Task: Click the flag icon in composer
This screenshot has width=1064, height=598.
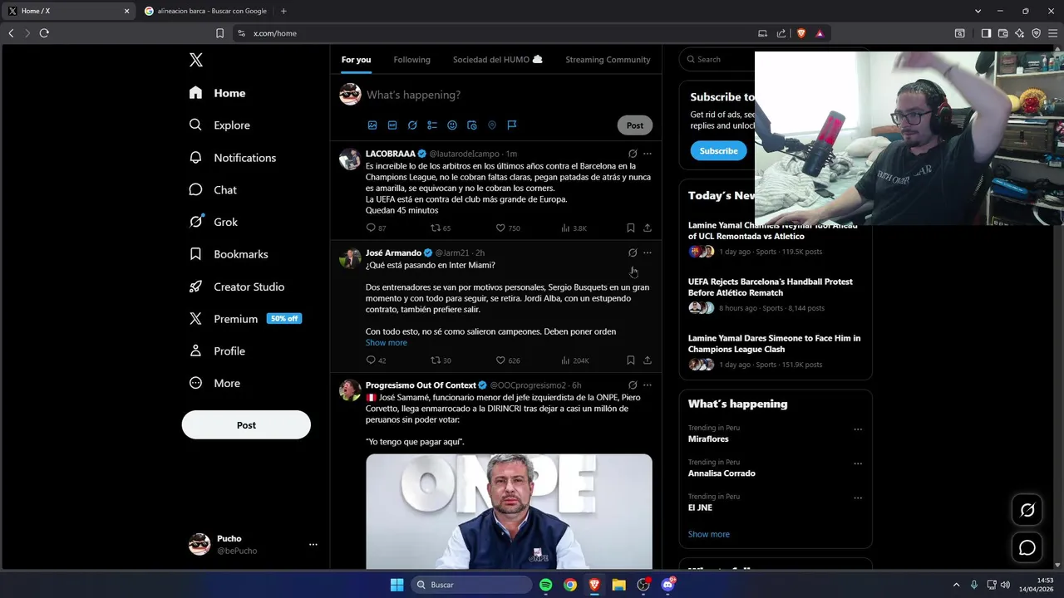Action: coord(512,125)
